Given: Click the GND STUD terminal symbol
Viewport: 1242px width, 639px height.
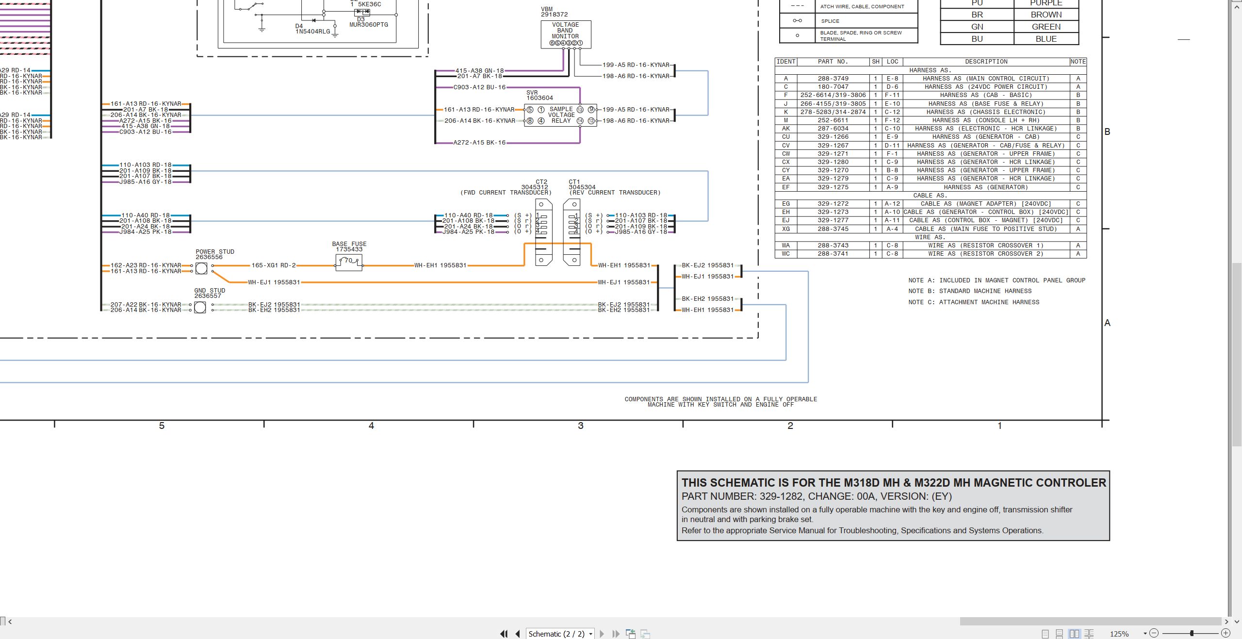Looking at the screenshot, I should [x=200, y=307].
